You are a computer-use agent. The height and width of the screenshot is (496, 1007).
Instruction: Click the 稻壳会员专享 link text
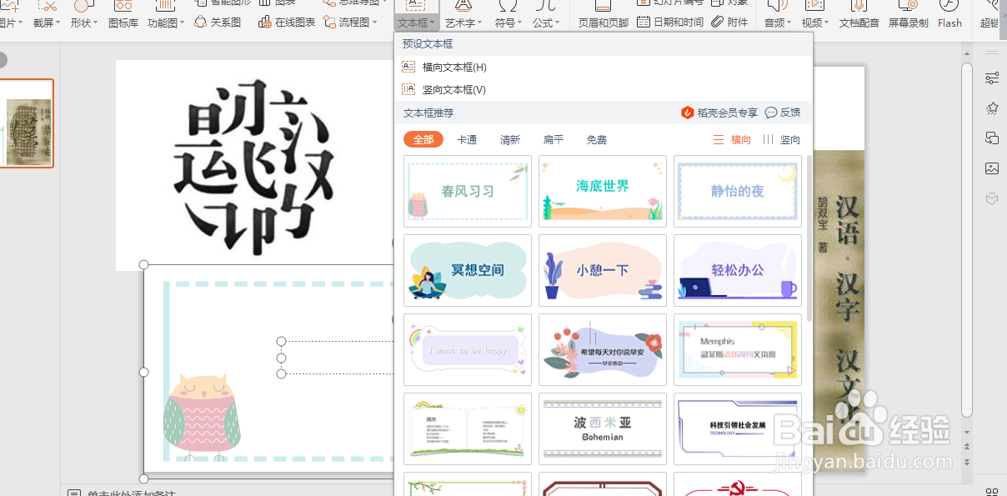[x=727, y=113]
